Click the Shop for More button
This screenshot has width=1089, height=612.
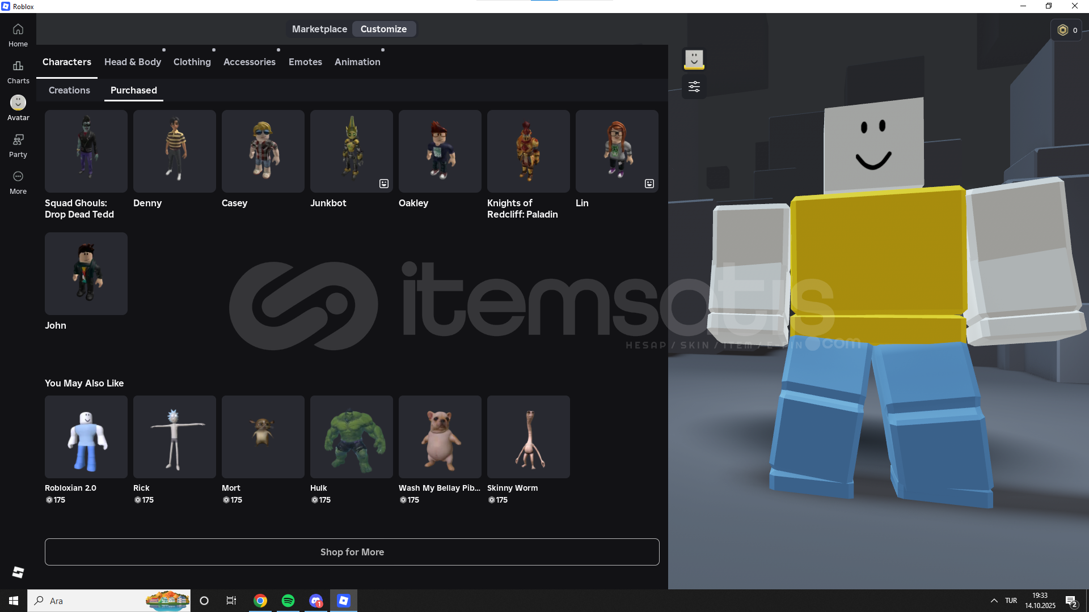point(352,552)
